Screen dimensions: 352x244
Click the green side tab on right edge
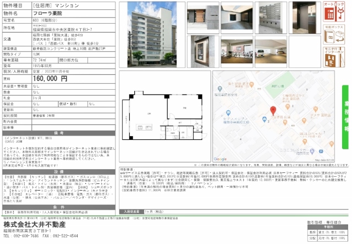(345, 117)
